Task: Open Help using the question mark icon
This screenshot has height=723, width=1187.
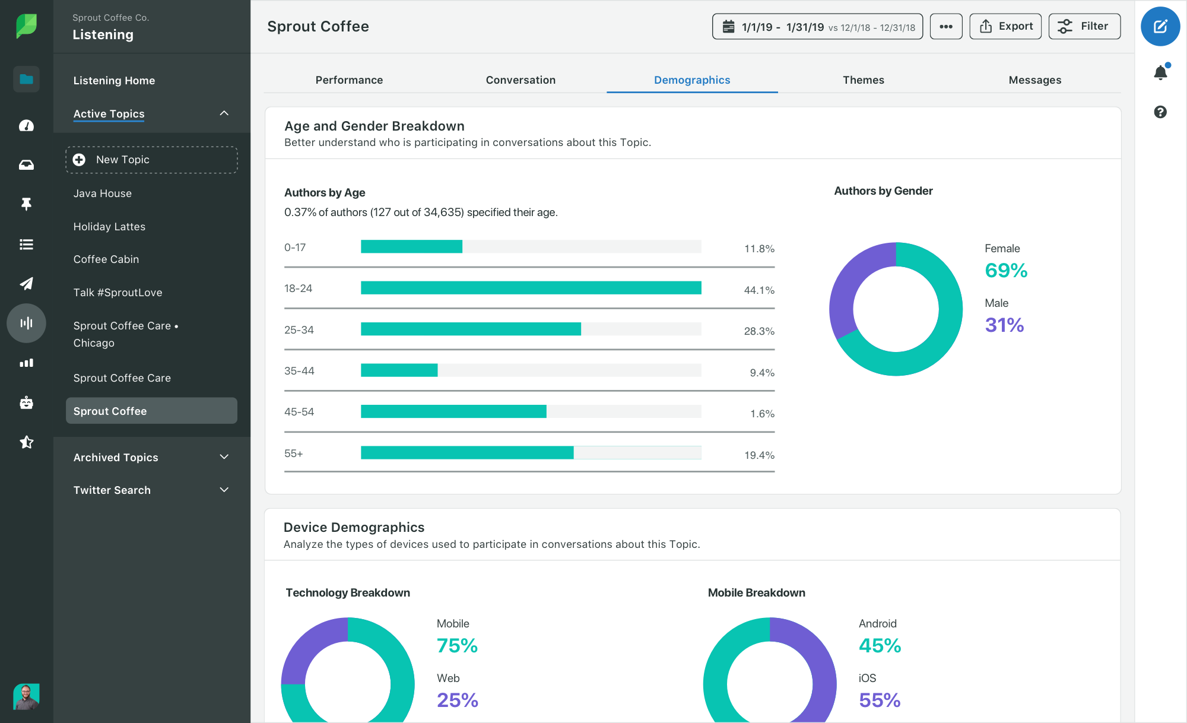Action: (x=1160, y=112)
